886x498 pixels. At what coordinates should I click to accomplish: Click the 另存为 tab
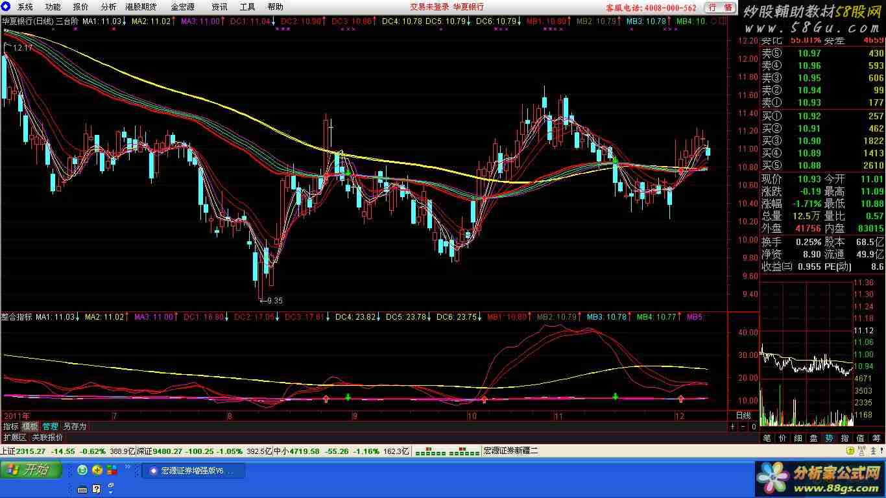tap(75, 427)
